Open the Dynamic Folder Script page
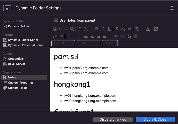The image size is (178, 124). (23, 40)
